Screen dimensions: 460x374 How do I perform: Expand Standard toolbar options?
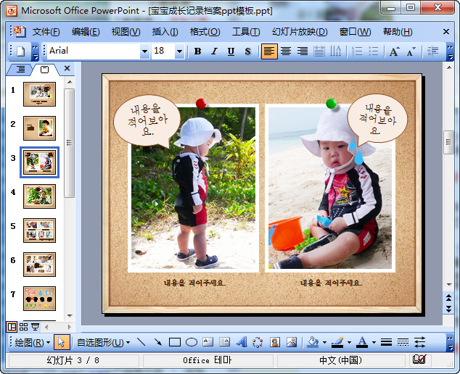click(35, 51)
